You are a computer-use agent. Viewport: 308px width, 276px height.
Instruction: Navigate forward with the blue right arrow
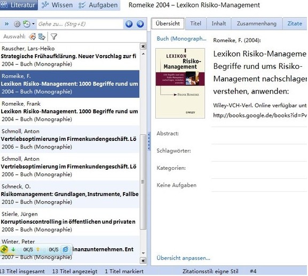click(140, 24)
